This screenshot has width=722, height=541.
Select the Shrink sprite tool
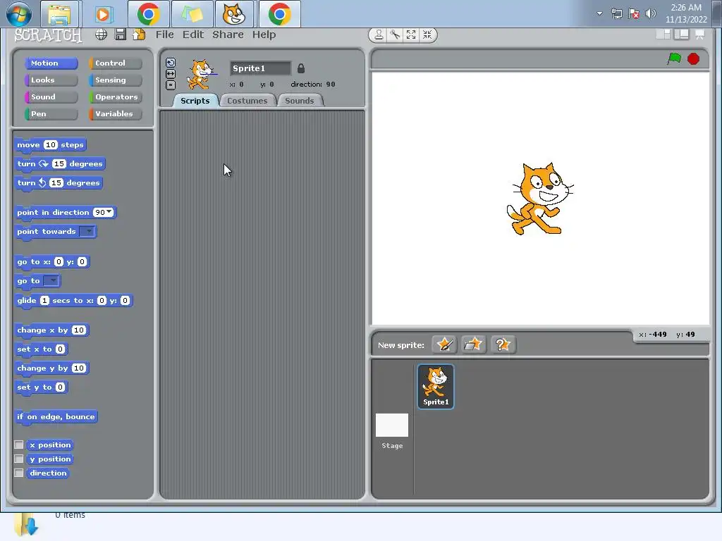click(427, 35)
